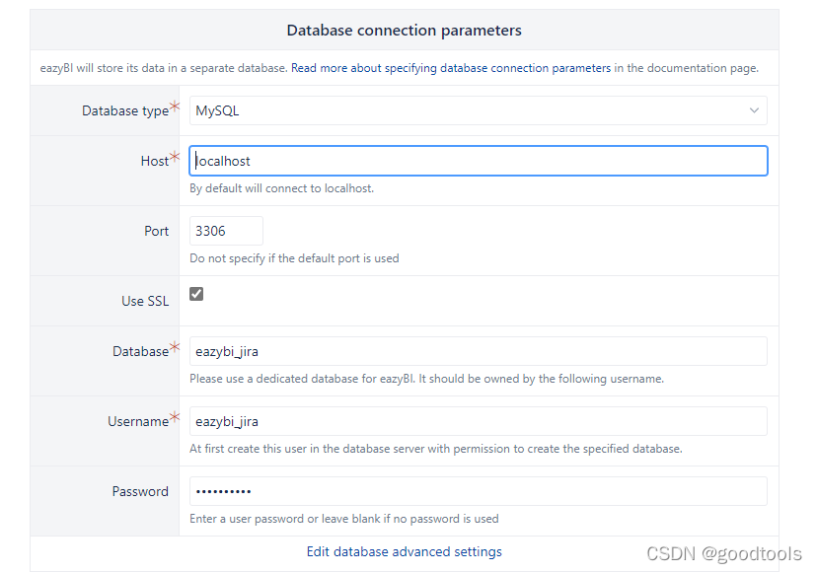Screen dimensions: 817x573
Task: Click the required asterisk next to Username
Action: pyautogui.click(x=175, y=417)
